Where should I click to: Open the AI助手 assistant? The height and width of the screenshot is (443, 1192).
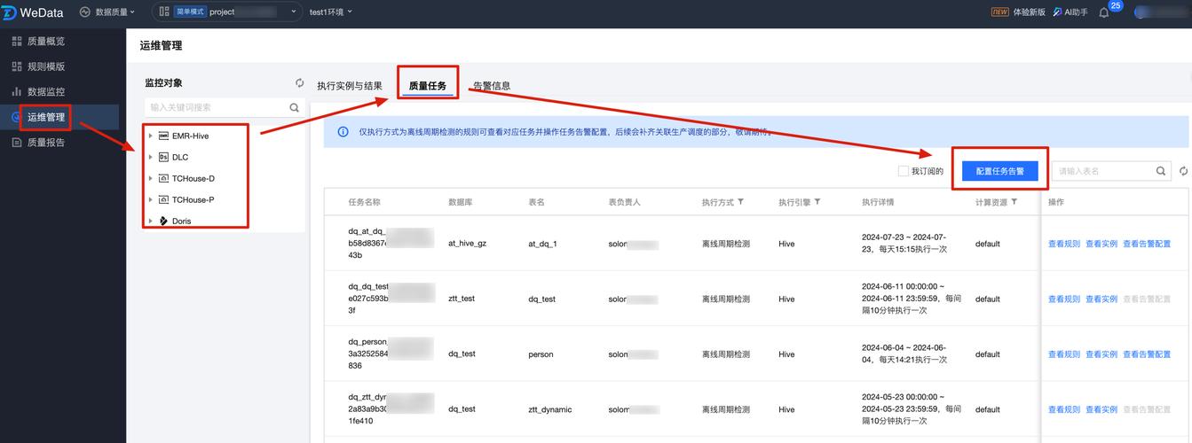pos(1070,12)
